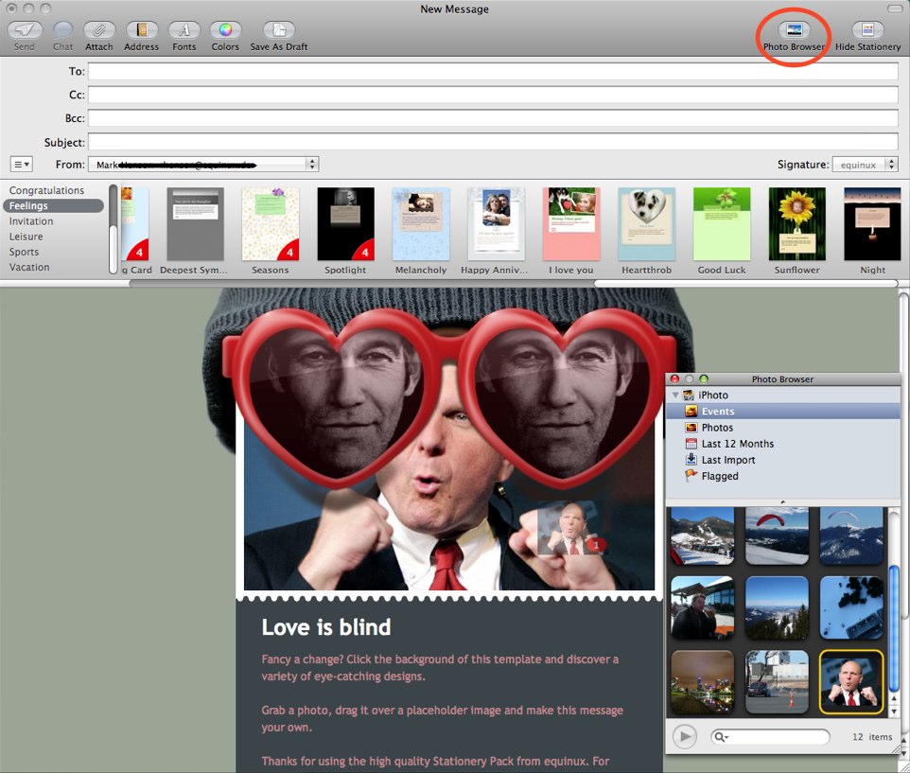910x773 pixels.
Task: Click the Chat toolbar icon
Action: 62,30
